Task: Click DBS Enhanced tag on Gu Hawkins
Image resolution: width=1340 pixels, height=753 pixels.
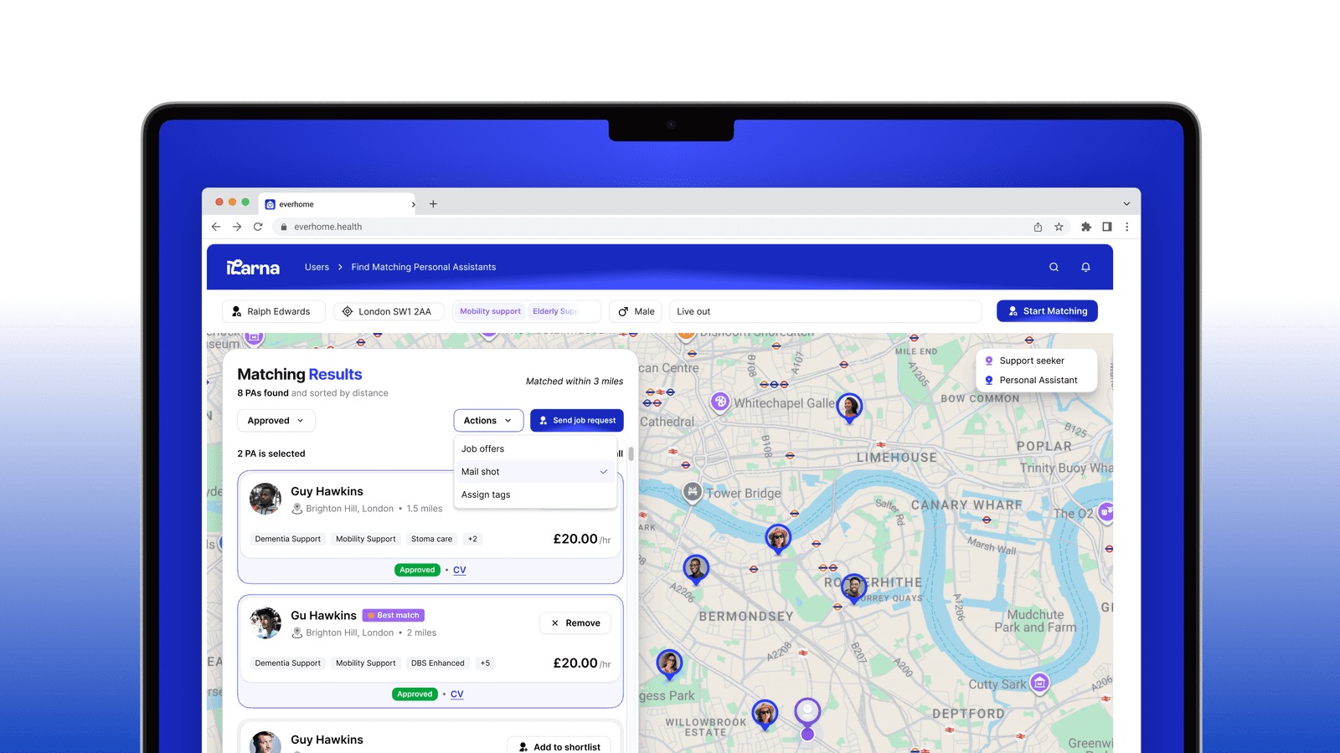Action: click(x=437, y=663)
